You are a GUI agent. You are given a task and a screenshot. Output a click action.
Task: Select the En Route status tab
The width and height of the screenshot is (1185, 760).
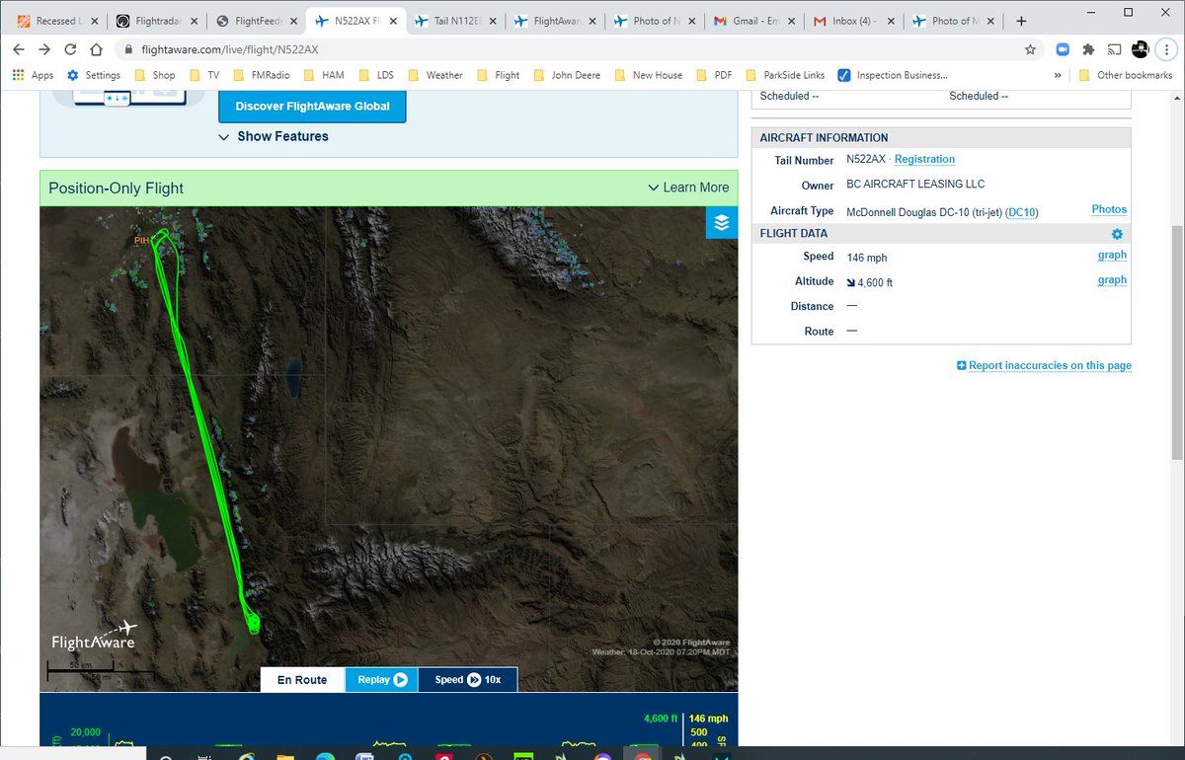pyautogui.click(x=302, y=680)
